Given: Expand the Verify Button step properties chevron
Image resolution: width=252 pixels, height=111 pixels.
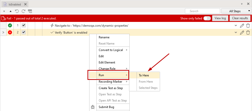Looking at the screenshot, I should coord(236,33).
